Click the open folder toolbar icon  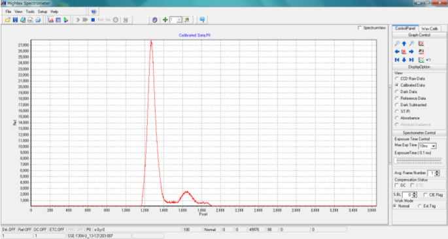click(x=7, y=20)
